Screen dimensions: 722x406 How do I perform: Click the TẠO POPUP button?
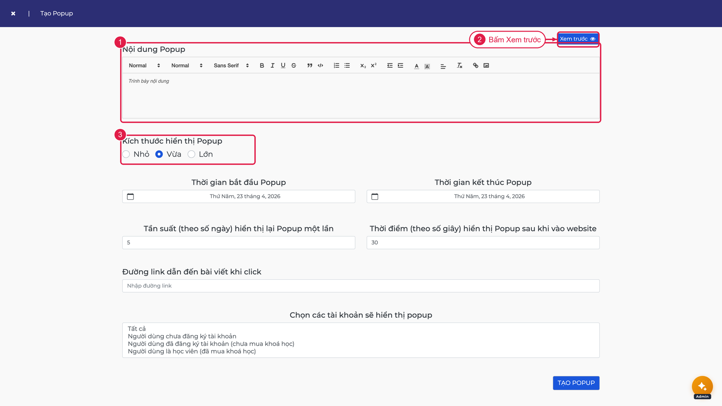(576, 383)
